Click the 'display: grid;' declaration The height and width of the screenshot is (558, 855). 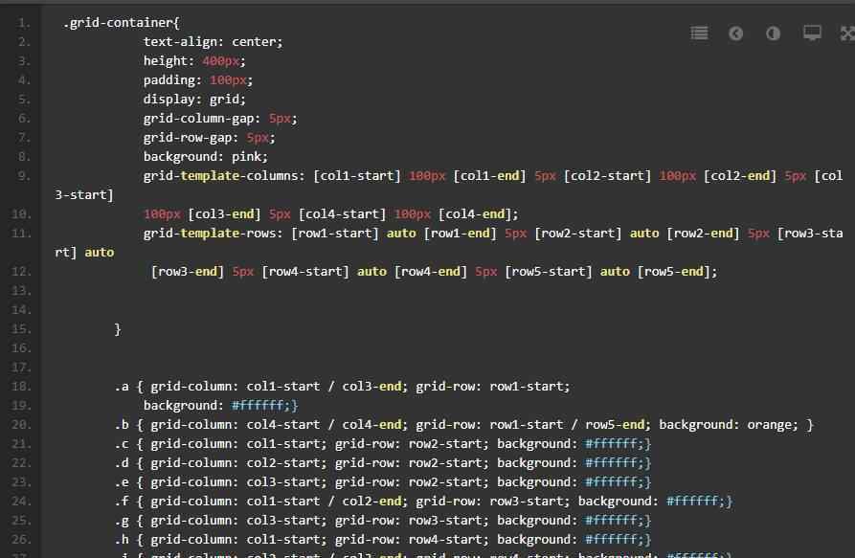coord(194,100)
